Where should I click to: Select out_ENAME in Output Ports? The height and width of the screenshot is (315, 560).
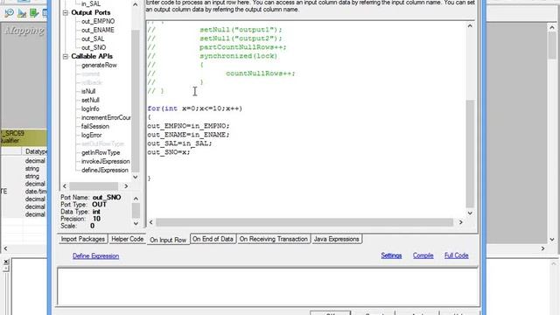point(97,30)
